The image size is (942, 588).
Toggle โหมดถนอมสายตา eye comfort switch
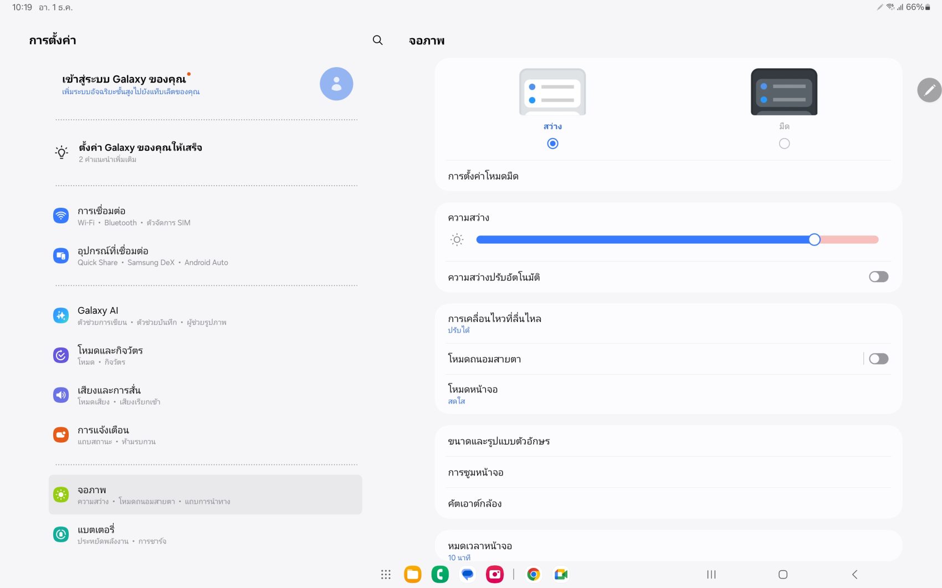878,359
